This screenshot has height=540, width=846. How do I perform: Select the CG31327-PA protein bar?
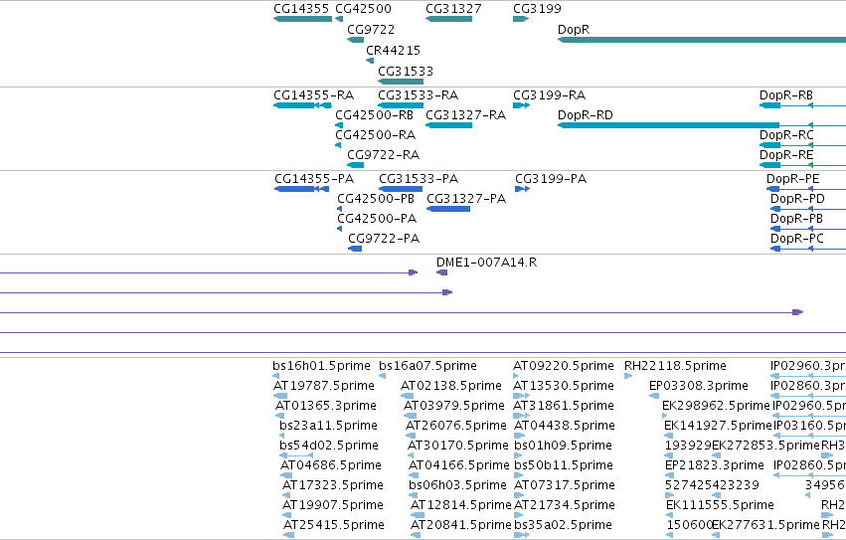tap(448, 209)
